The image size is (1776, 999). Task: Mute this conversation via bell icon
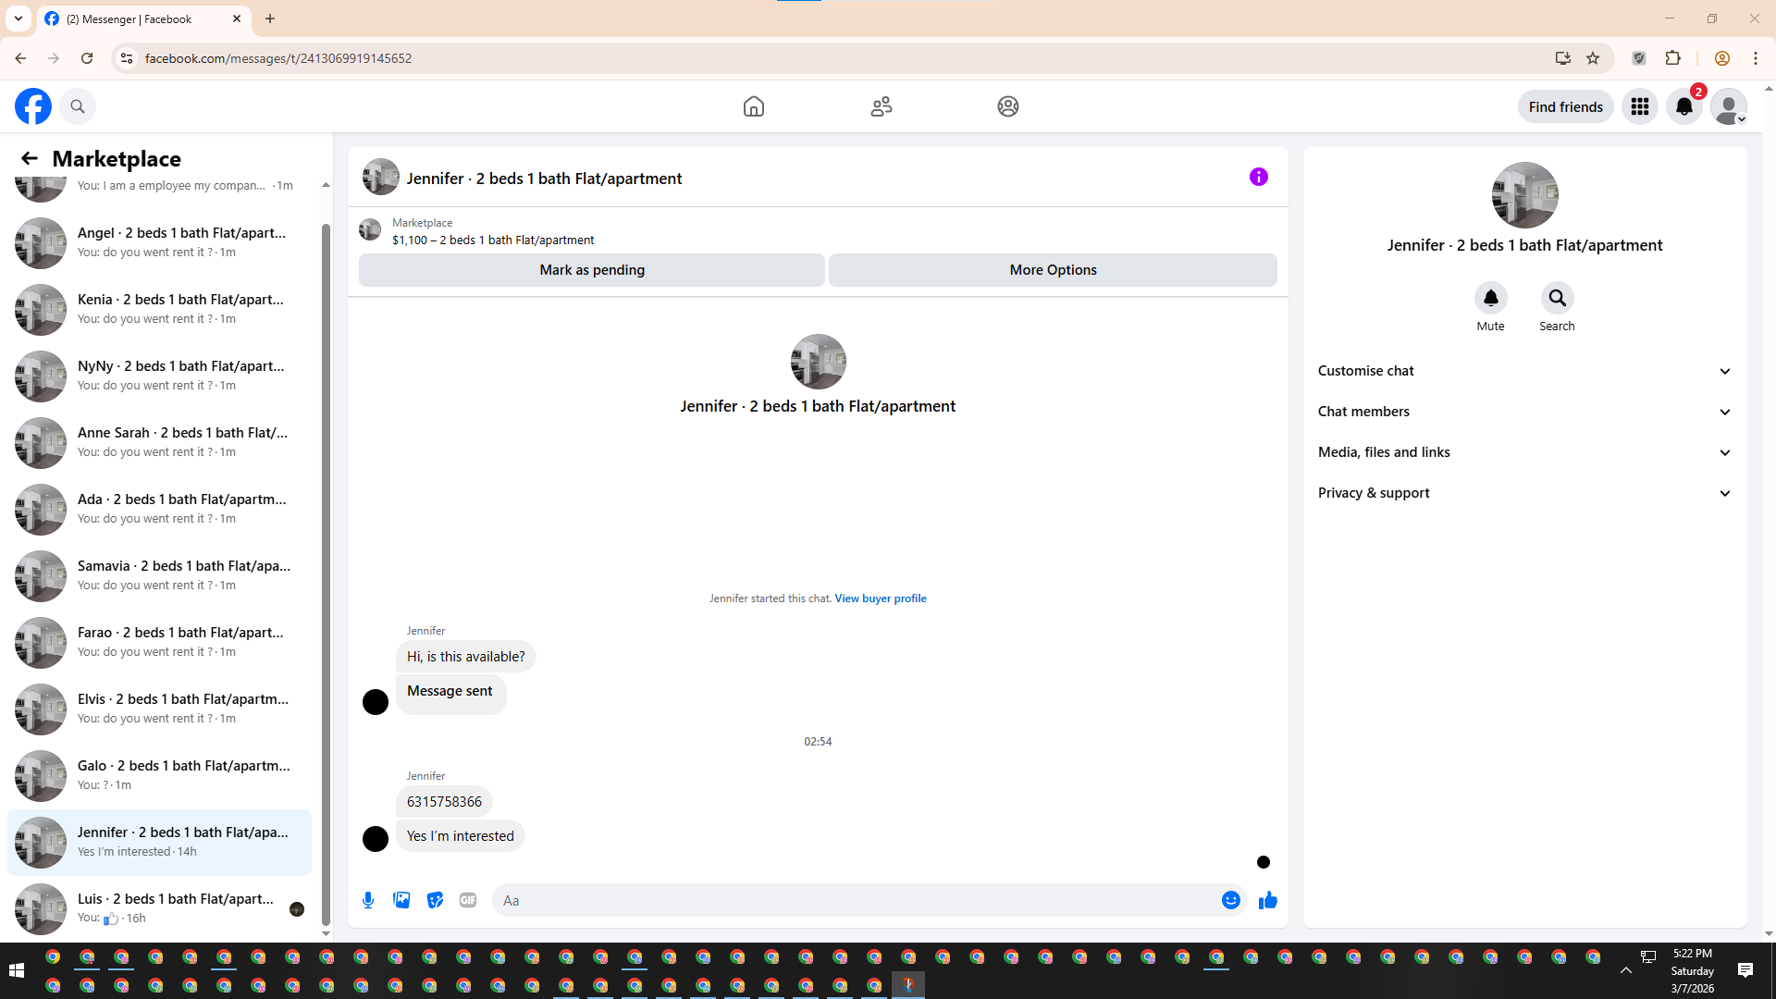tap(1491, 298)
